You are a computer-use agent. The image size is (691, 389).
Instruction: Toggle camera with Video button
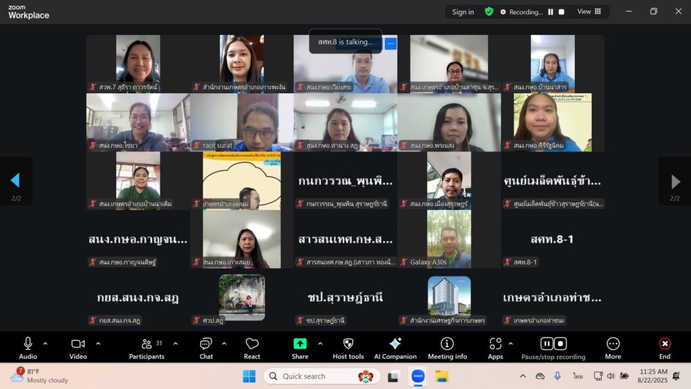point(78,347)
